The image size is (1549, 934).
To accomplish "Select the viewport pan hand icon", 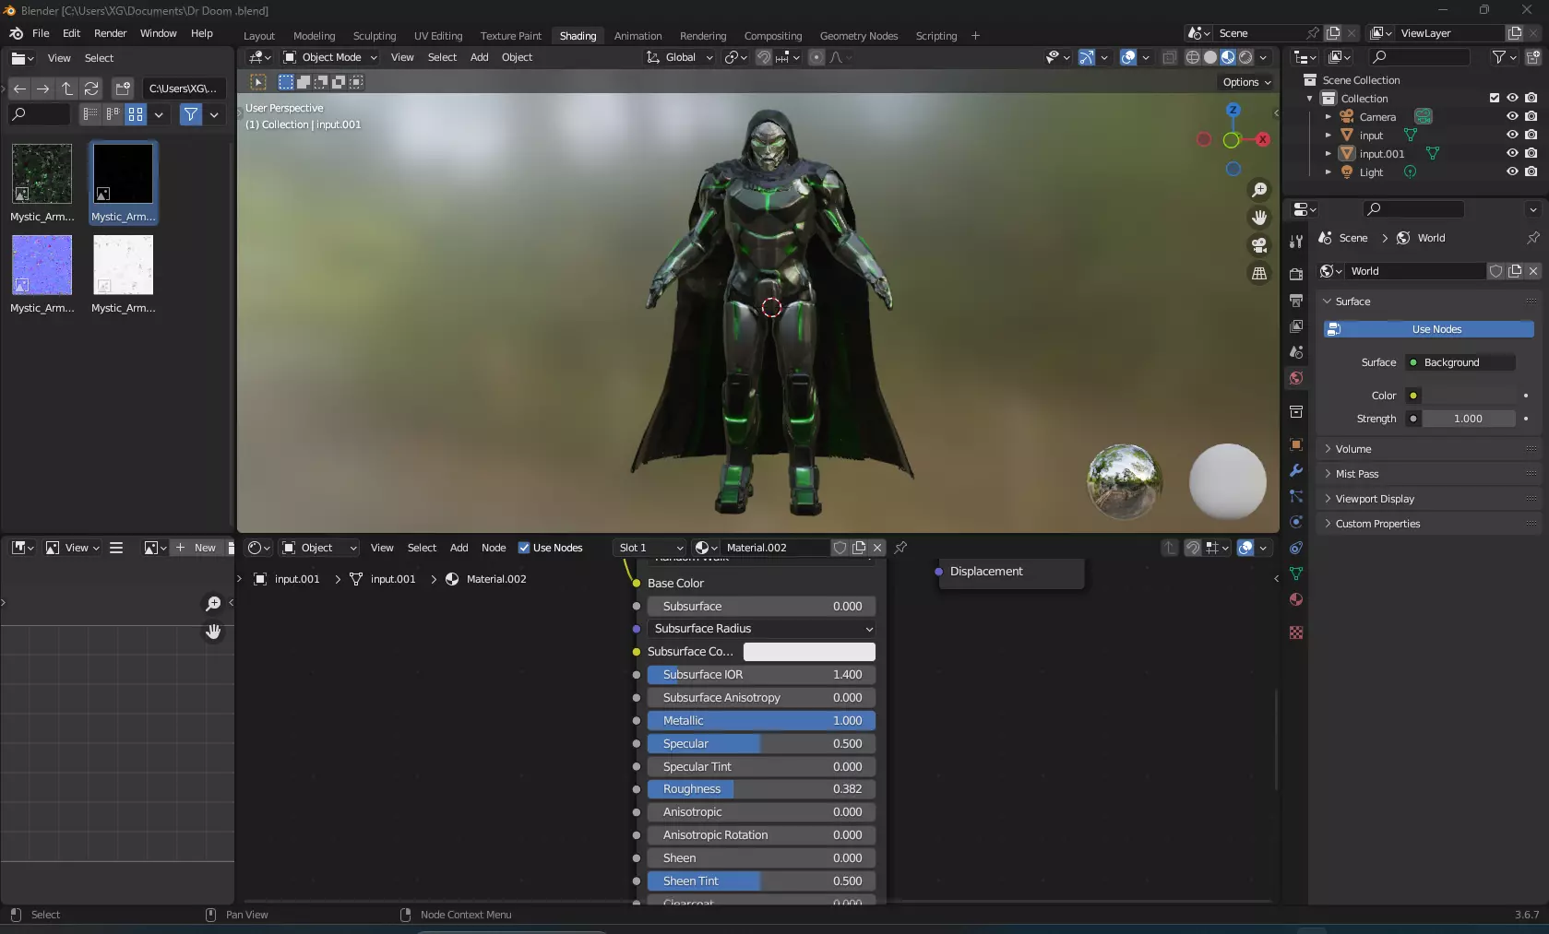I will pos(1259,218).
